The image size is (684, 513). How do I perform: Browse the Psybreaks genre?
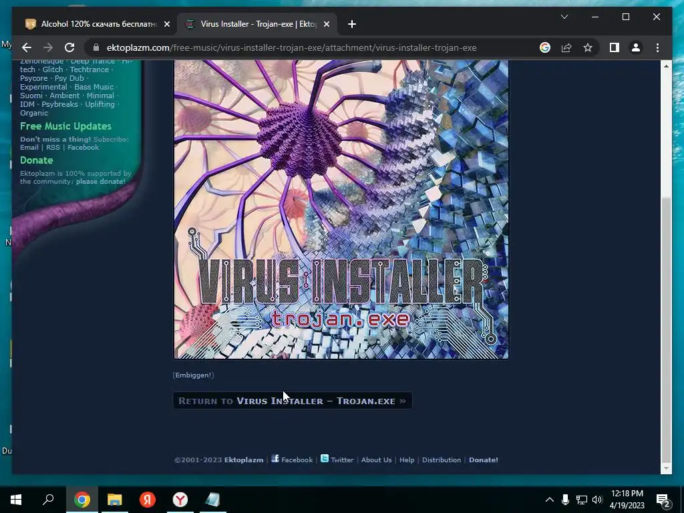click(x=59, y=104)
